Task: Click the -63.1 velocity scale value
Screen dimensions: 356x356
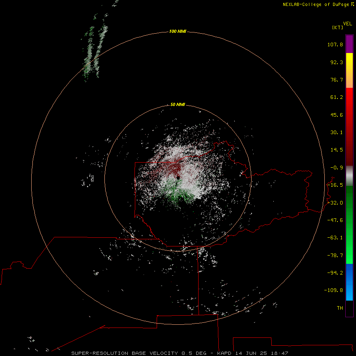Action: (335, 238)
